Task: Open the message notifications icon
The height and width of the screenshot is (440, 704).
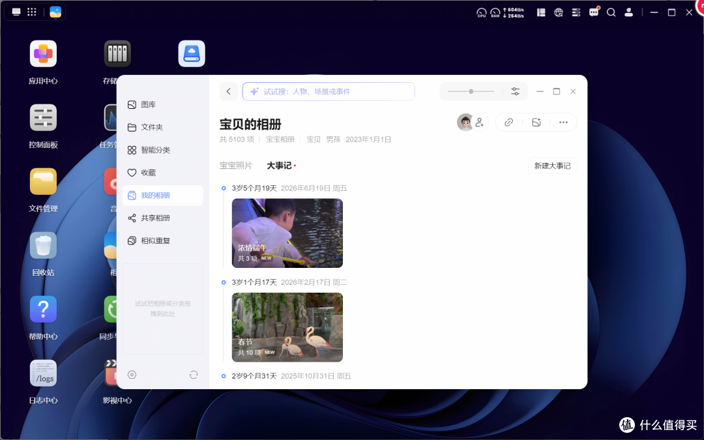Action: tap(594, 12)
